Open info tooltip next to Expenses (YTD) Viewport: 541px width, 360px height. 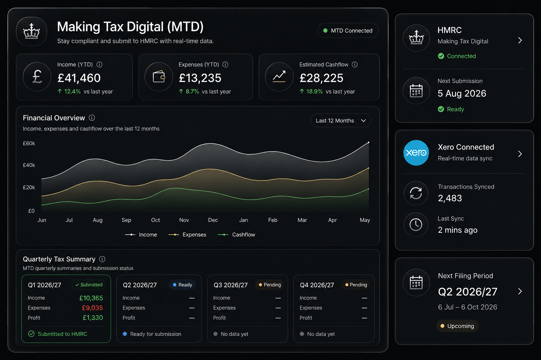coord(225,65)
